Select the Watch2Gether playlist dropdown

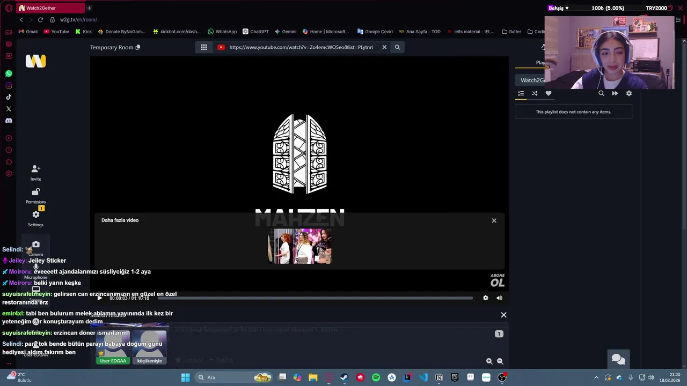click(531, 80)
